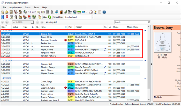Sort by the Name column header
The image size is (181, 106).
52,27
